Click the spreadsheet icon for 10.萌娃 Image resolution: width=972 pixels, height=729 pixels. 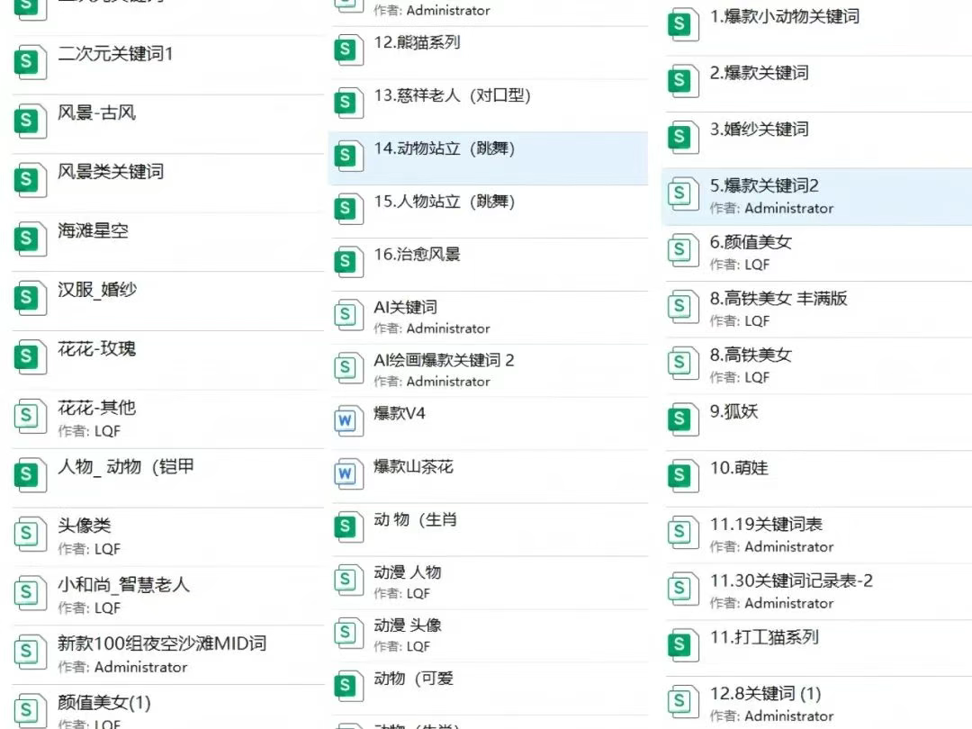coord(681,474)
